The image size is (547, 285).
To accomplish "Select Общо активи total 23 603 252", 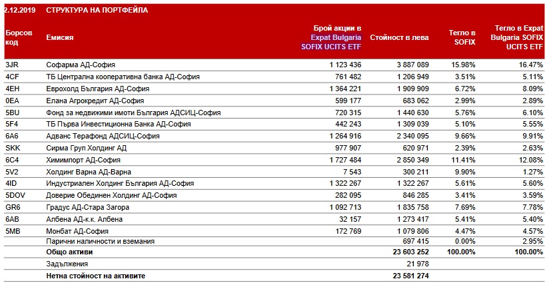I will point(410,252).
